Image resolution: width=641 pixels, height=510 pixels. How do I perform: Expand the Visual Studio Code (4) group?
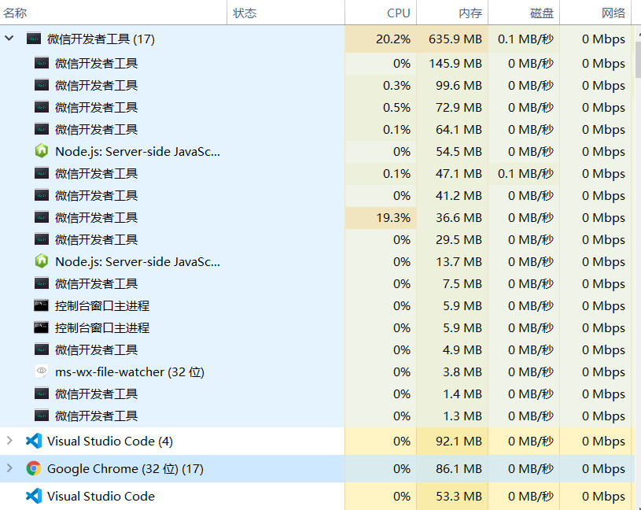pos(9,441)
